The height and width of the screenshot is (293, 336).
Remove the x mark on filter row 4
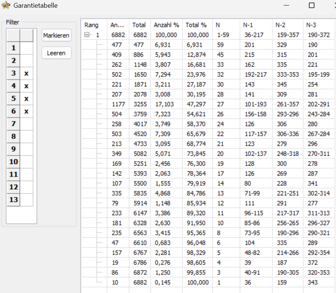[x=26, y=86]
